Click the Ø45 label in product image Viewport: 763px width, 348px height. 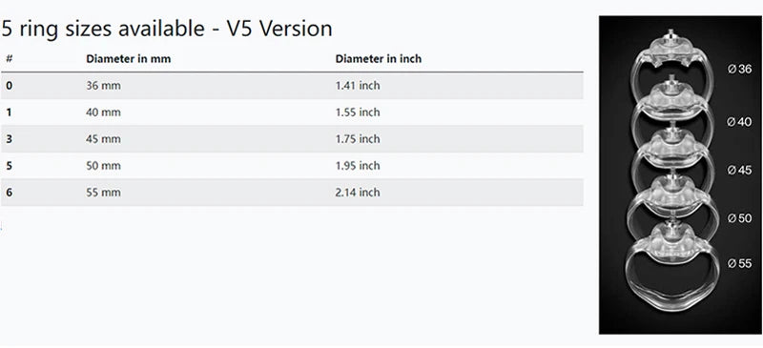click(740, 170)
